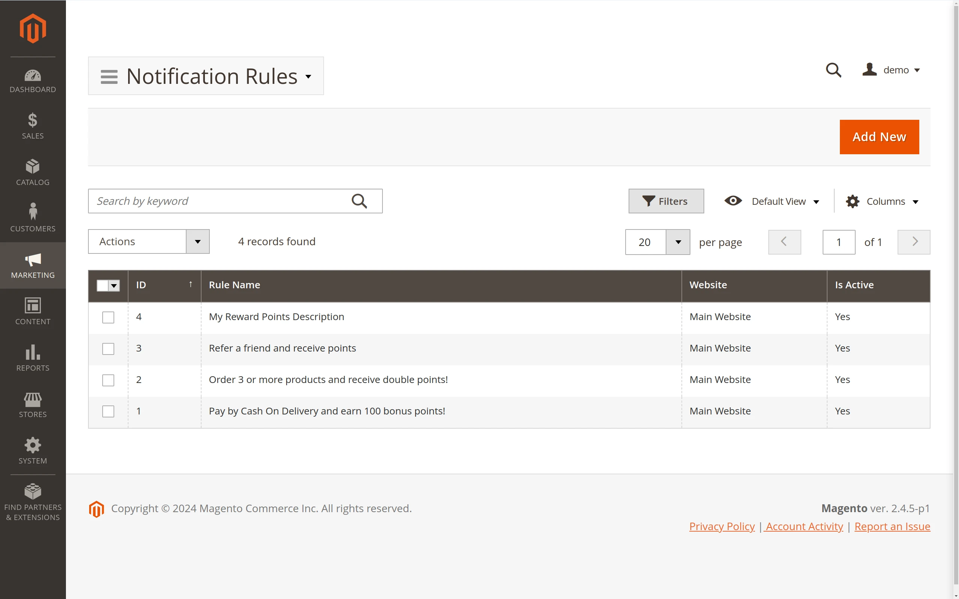Expand the per page count selector
Viewport: 959px width, 599px height.
(678, 242)
